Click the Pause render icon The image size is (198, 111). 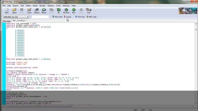[81, 11]
